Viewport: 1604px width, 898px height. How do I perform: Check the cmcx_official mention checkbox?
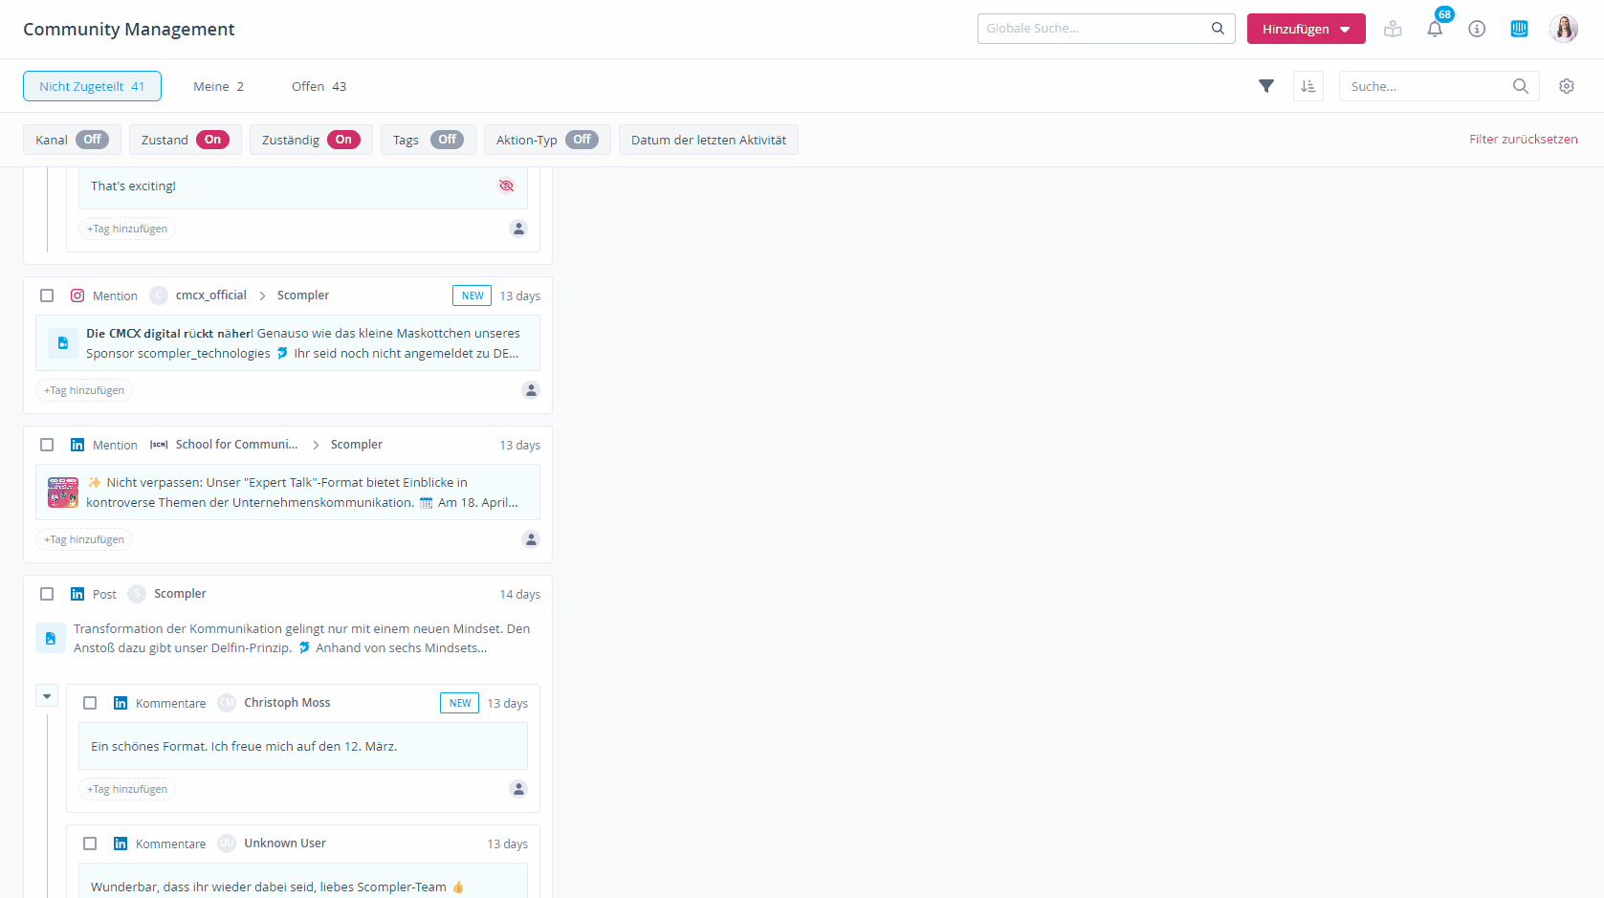click(x=47, y=296)
